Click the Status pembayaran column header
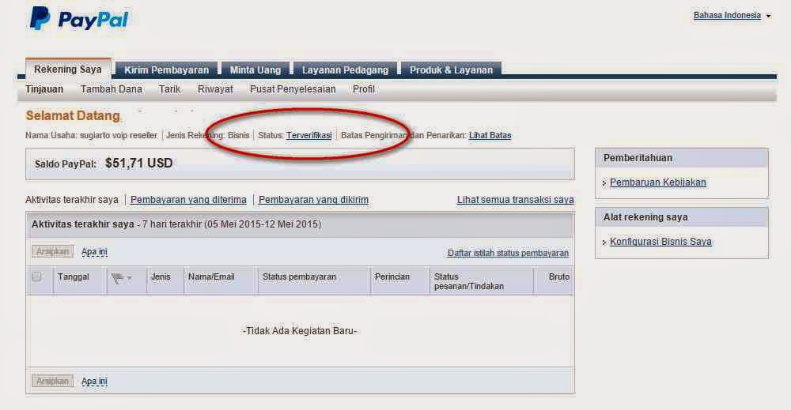791x410 pixels. [x=299, y=276]
